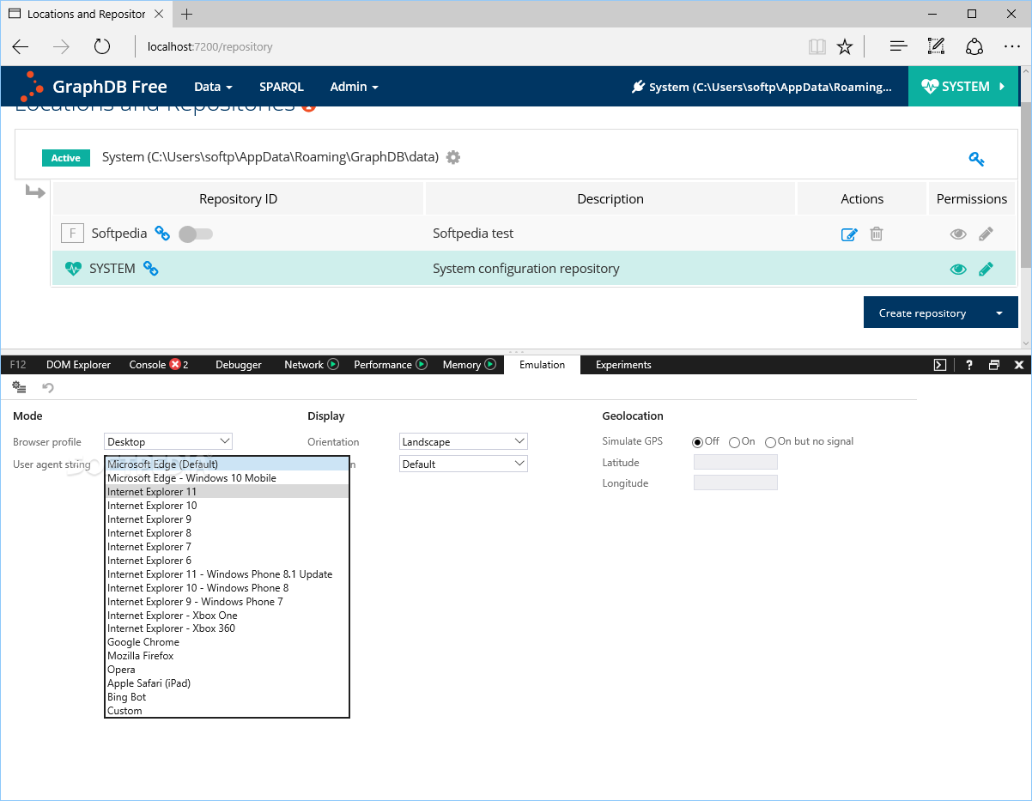
Task: Click the SYSTEM heartbeat repository icon
Action: pyautogui.click(x=73, y=269)
